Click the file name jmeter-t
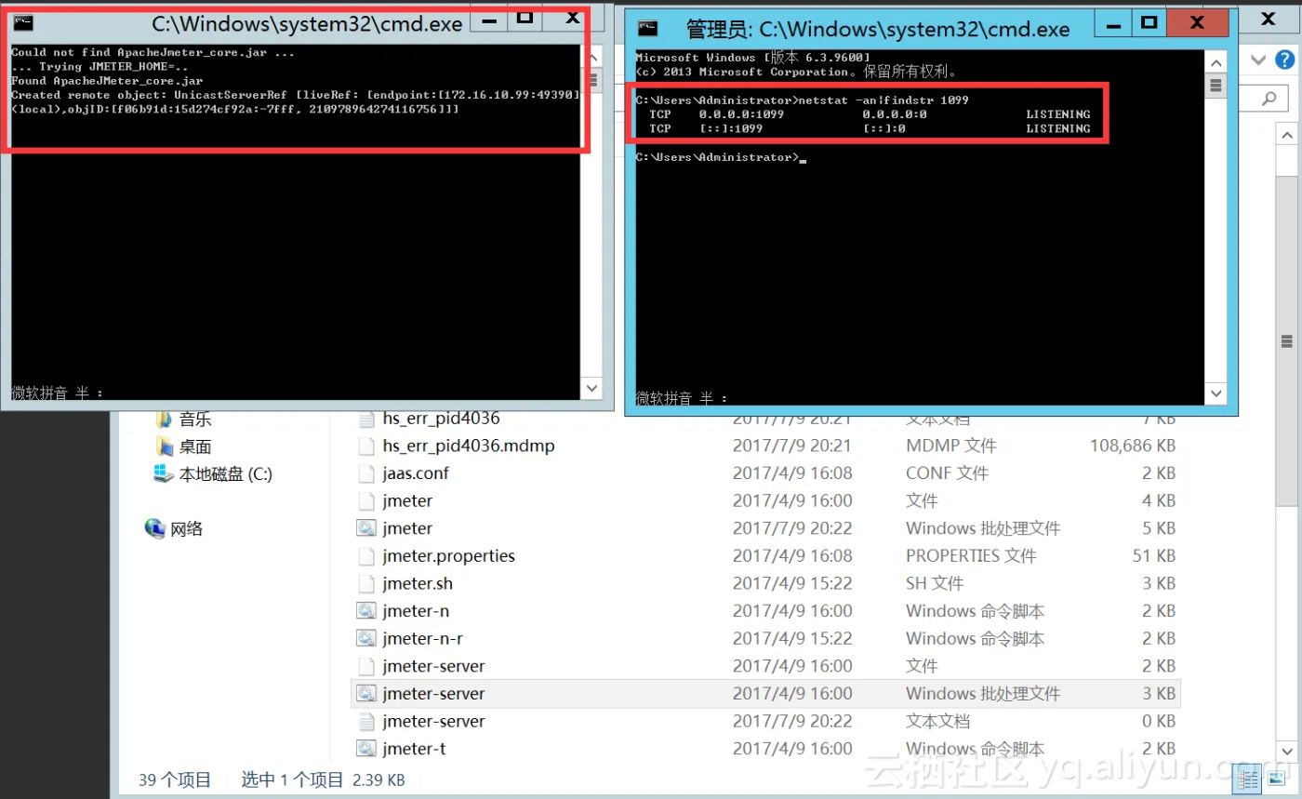 coord(414,749)
